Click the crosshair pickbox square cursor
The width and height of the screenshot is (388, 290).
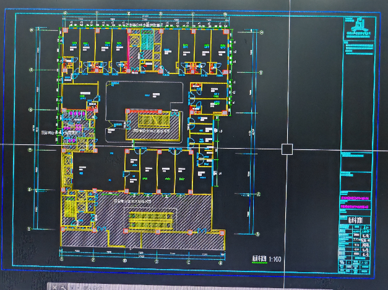coord(287,149)
